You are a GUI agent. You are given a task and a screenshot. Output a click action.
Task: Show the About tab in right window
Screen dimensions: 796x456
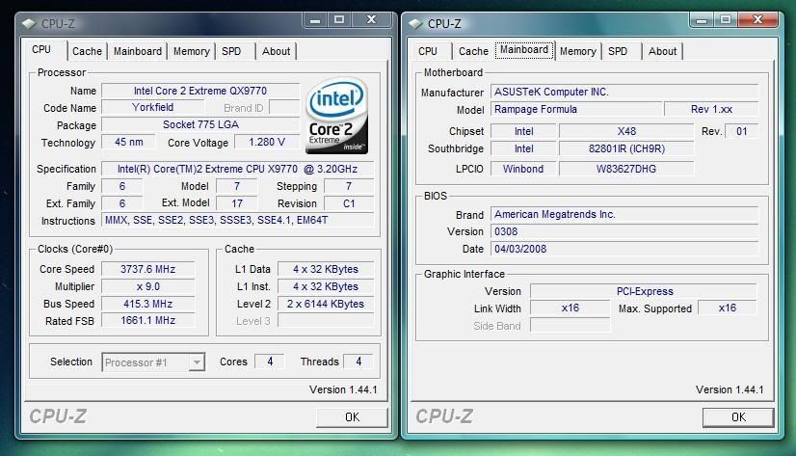click(662, 51)
